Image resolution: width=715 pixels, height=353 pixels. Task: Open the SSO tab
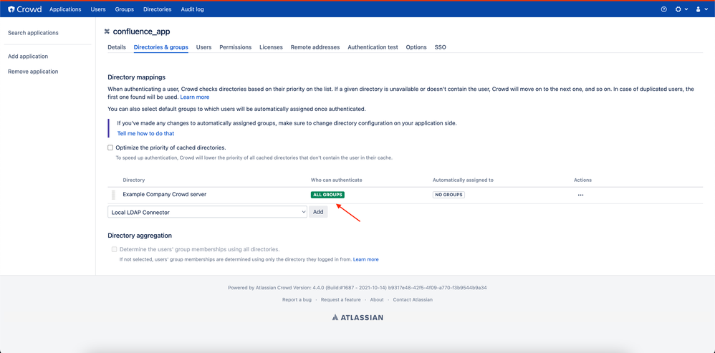tap(441, 47)
